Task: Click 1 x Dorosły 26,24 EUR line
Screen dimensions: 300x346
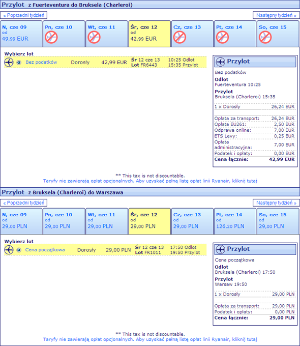Action: [255, 106]
